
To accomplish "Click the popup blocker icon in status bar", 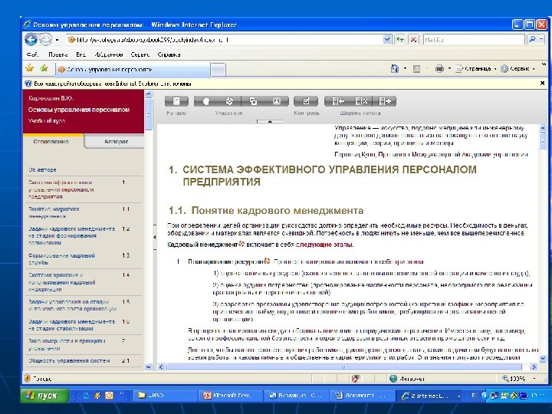I will (356, 379).
